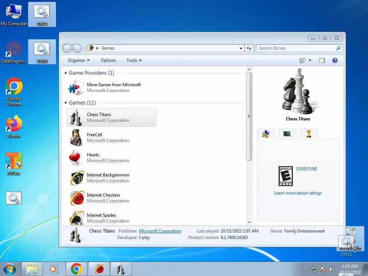Toggle the preview pane button
The height and width of the screenshot is (276, 368).
coord(322,60)
